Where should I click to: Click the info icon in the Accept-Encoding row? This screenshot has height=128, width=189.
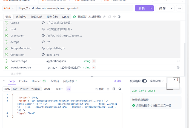43,48
